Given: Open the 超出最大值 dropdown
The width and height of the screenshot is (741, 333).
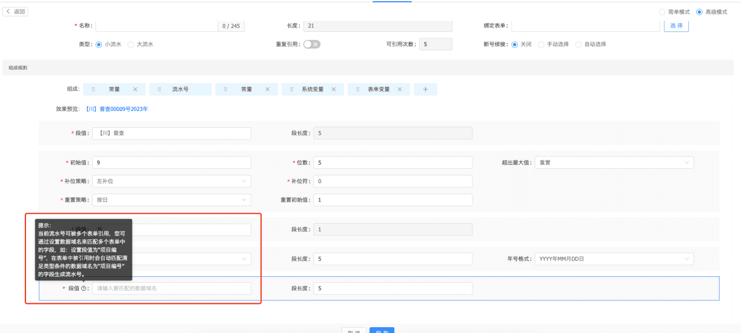Looking at the screenshot, I should (x=614, y=162).
